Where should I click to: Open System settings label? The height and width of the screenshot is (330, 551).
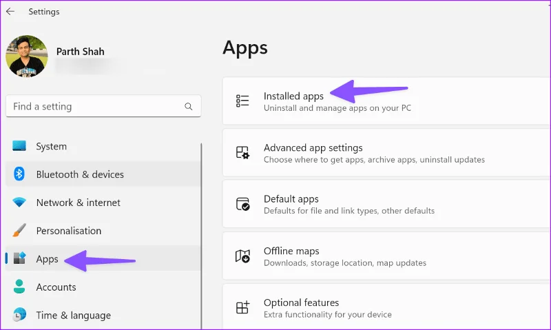(x=51, y=146)
